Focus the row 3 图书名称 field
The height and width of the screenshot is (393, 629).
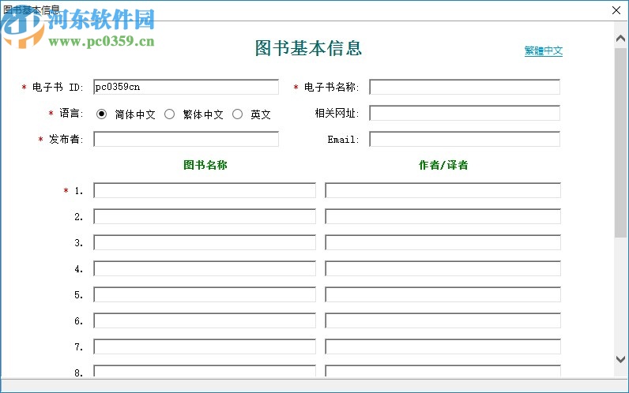pyautogui.click(x=205, y=242)
